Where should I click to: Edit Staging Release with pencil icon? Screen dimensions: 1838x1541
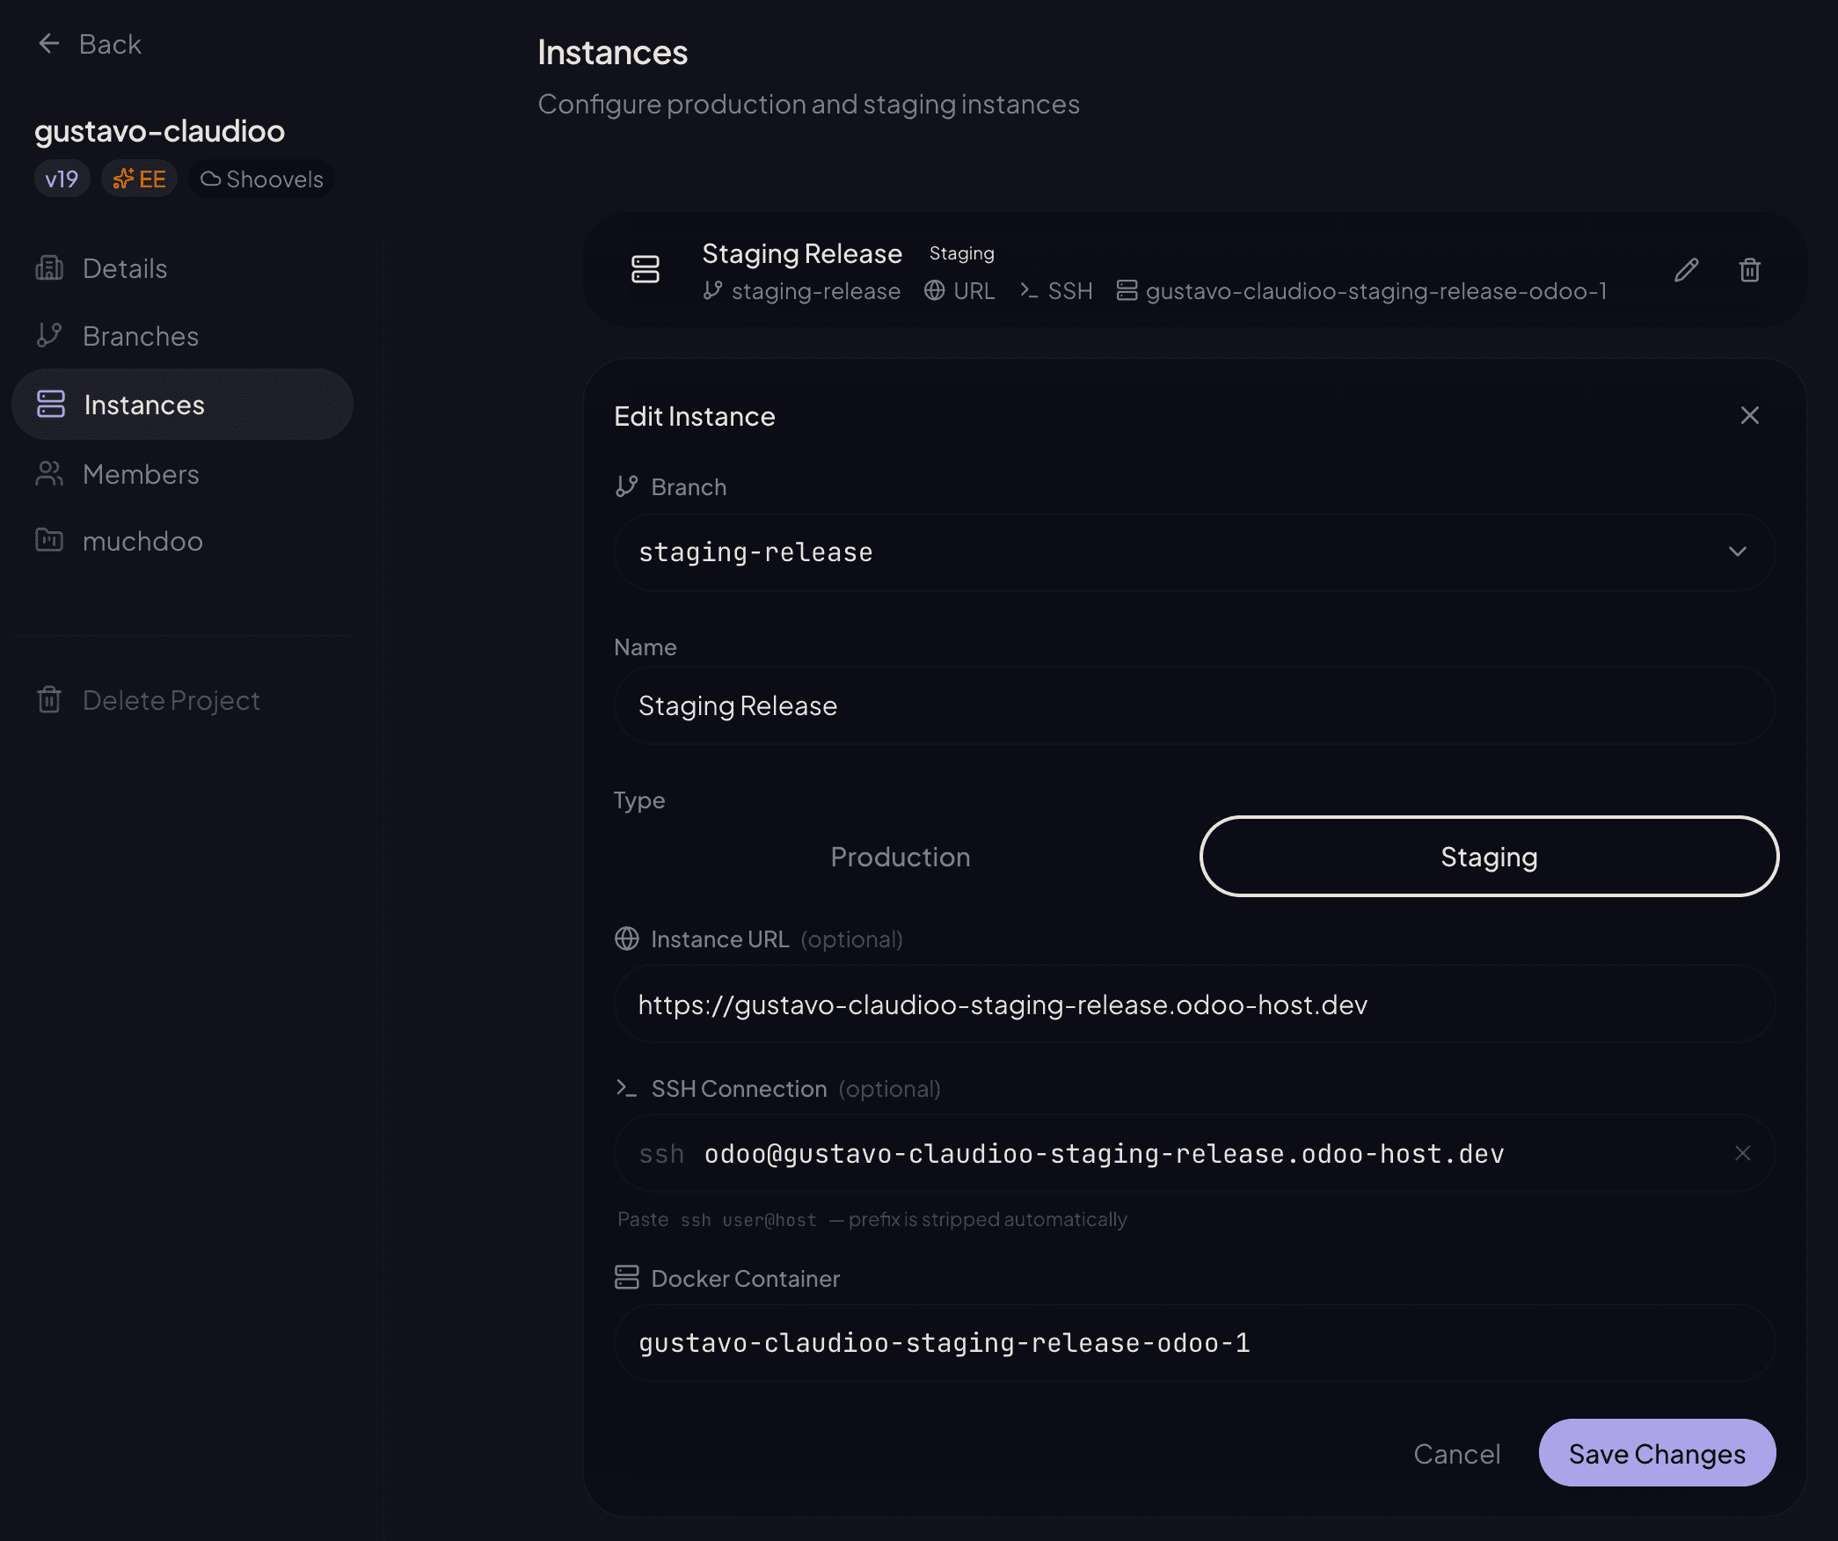1686,270
